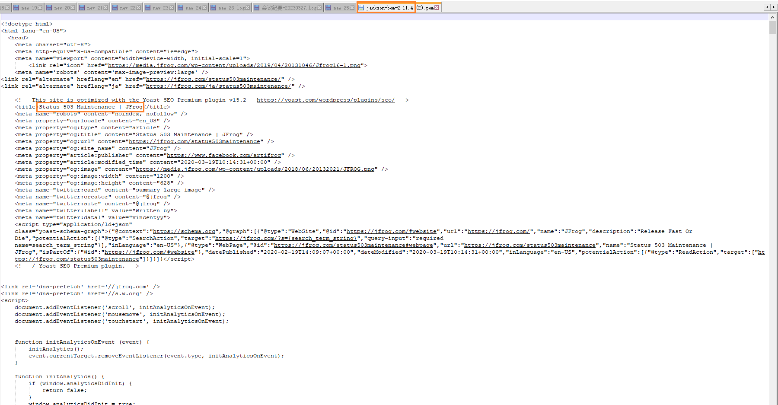Close the 'new 23' tab
The width and height of the screenshot is (778, 405).
tap(171, 8)
